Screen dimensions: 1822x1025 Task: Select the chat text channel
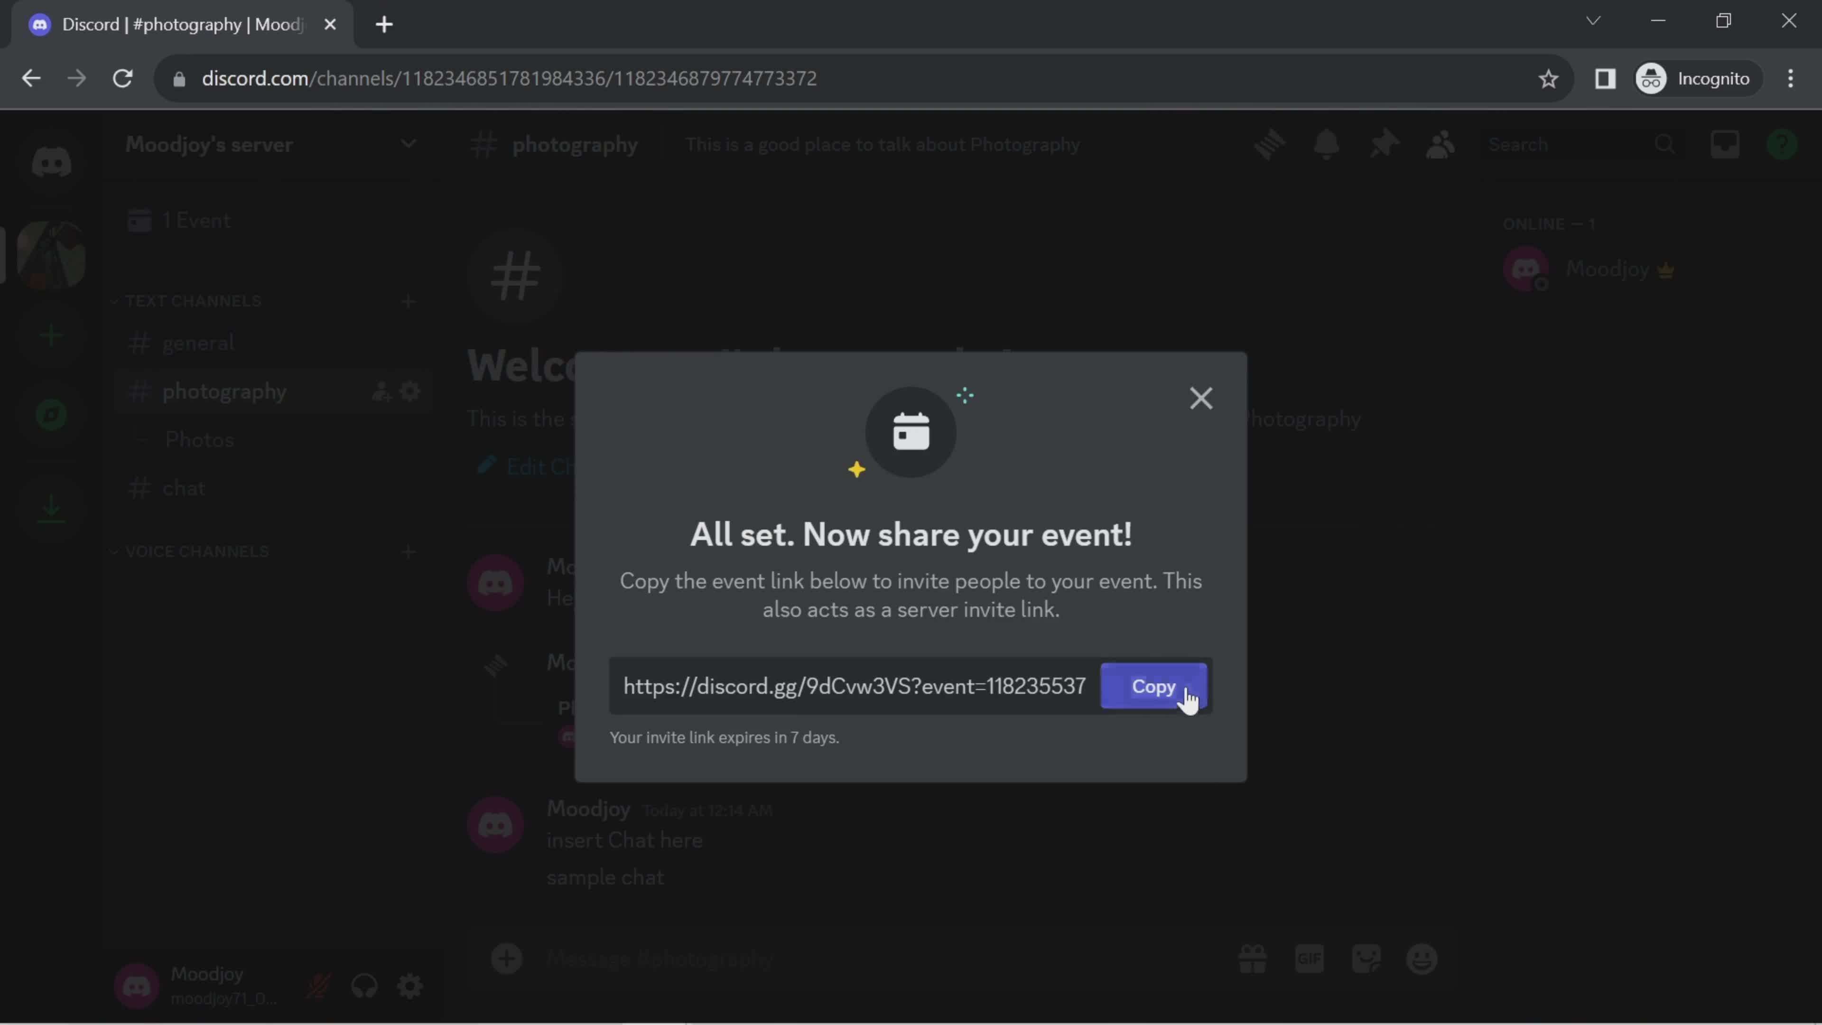[x=183, y=488]
